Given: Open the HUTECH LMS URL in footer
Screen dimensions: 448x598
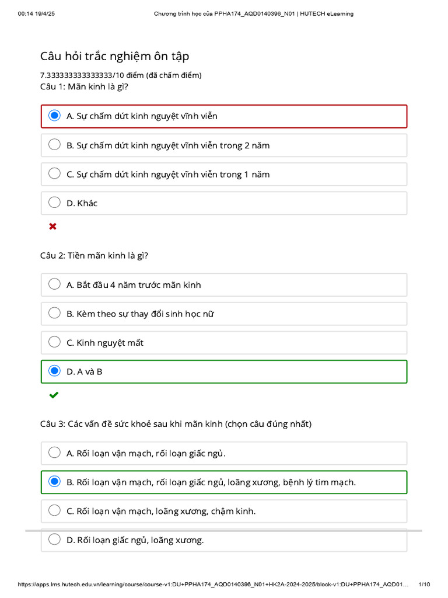Looking at the screenshot, I should pyautogui.click(x=213, y=584).
